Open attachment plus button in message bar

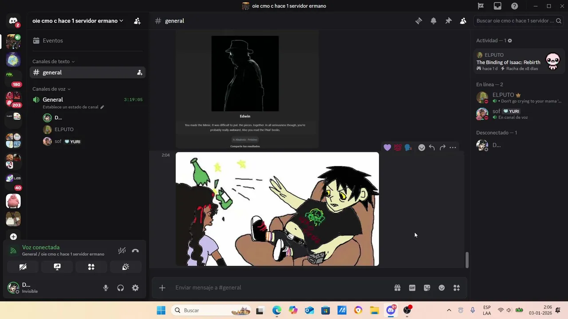pos(162,288)
